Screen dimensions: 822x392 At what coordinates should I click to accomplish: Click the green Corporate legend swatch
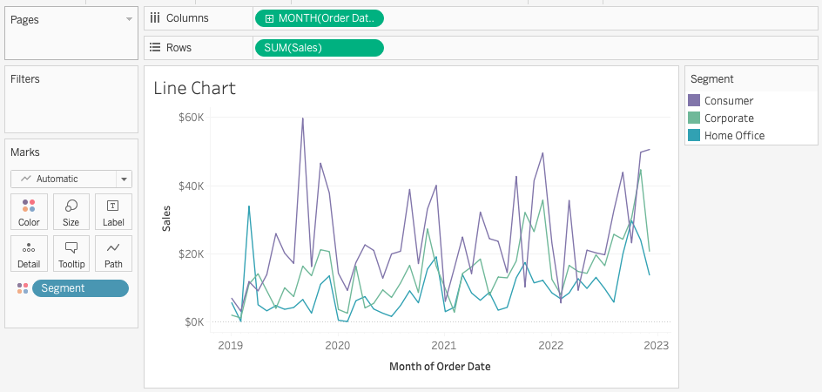tap(694, 118)
